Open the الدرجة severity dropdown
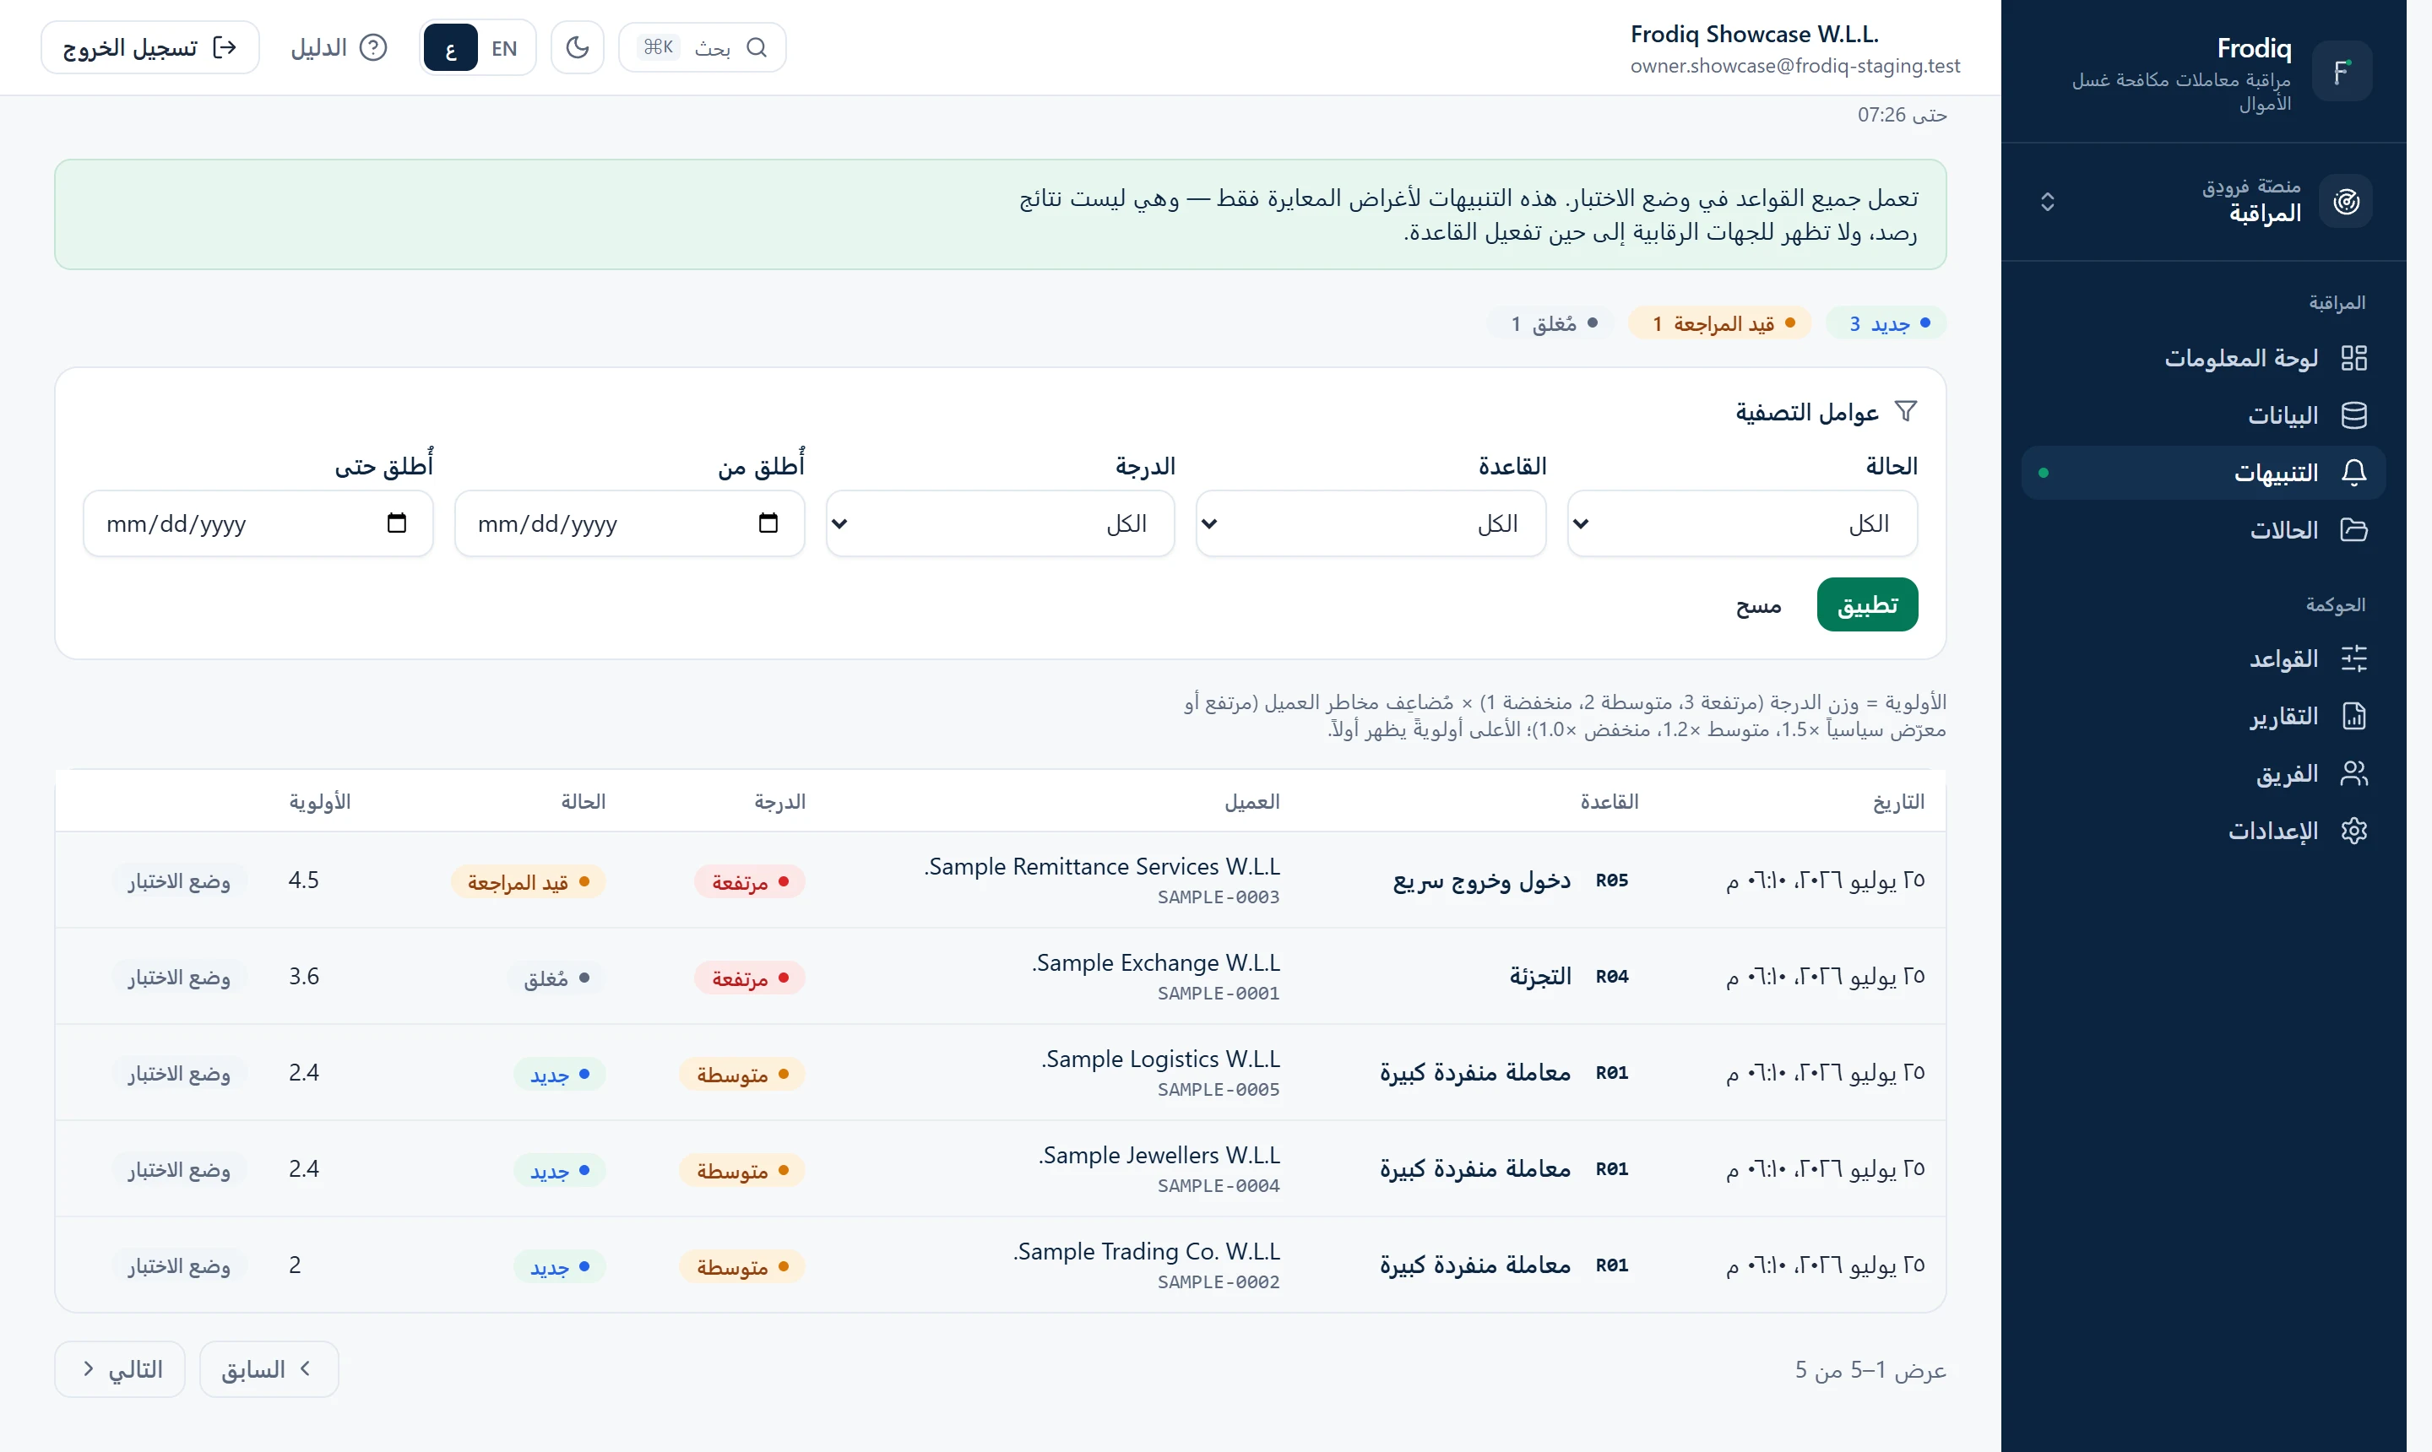 tap(1000, 524)
